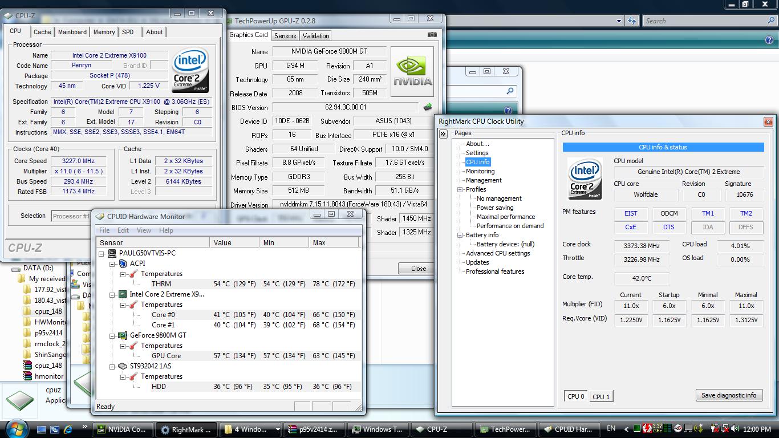Click the thermometer icon under ACPI
The image size is (779, 438).
(x=133, y=274)
